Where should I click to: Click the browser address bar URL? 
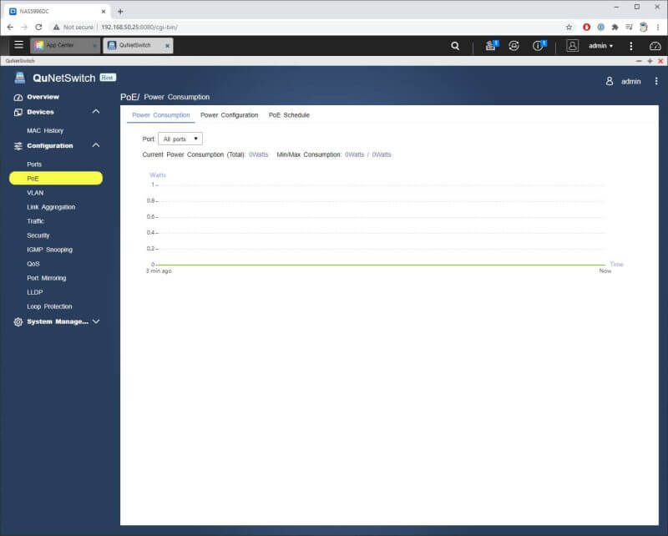[139, 28]
